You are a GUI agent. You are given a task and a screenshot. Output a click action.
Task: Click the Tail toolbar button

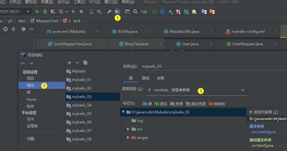144,12
